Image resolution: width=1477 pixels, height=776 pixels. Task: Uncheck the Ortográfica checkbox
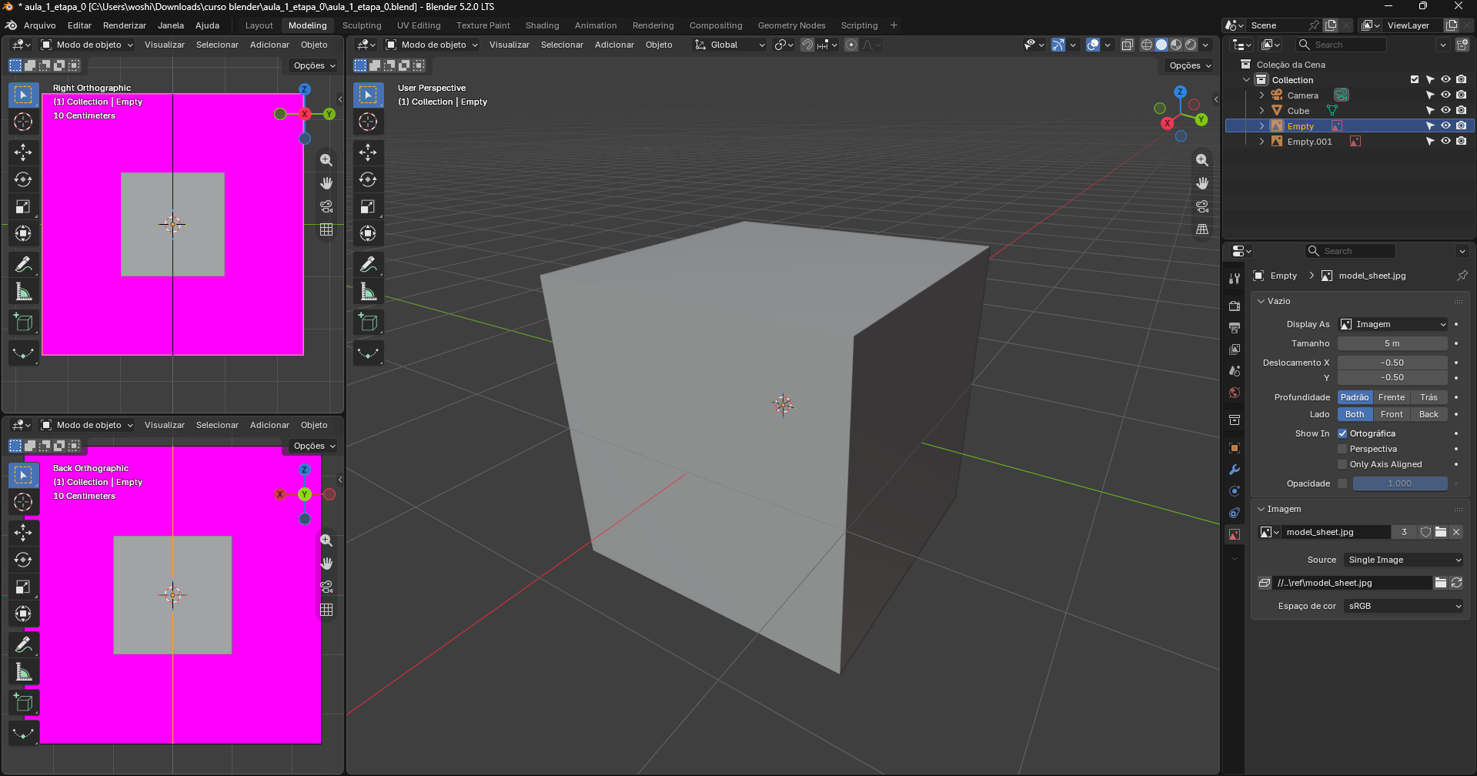pos(1342,433)
